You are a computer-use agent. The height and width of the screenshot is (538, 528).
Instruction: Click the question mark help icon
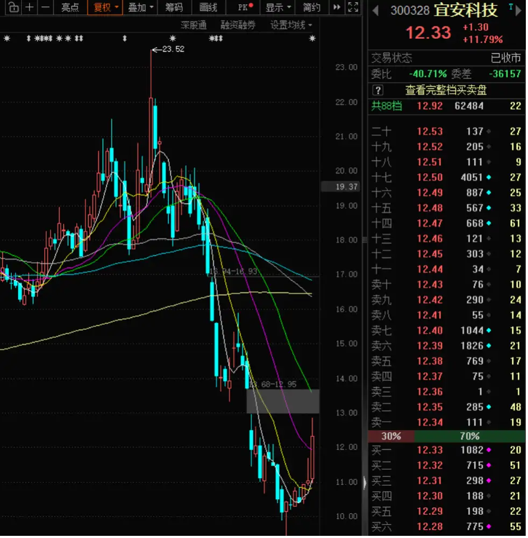click(377, 90)
